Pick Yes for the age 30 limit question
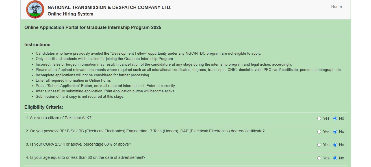The height and width of the screenshot is (167, 371). pyautogui.click(x=319, y=158)
